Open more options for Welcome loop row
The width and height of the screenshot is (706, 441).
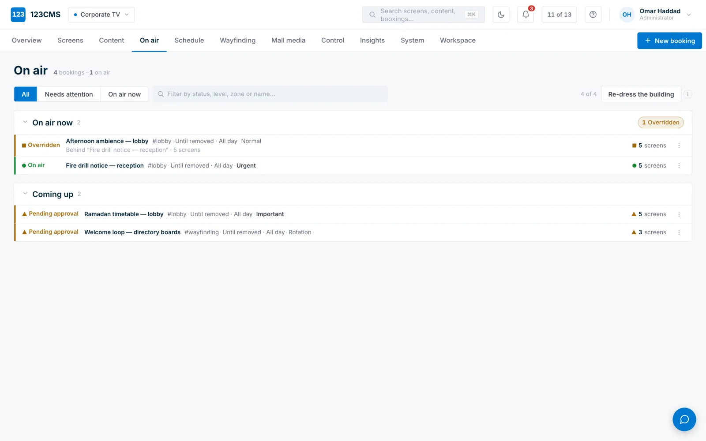pos(679,232)
